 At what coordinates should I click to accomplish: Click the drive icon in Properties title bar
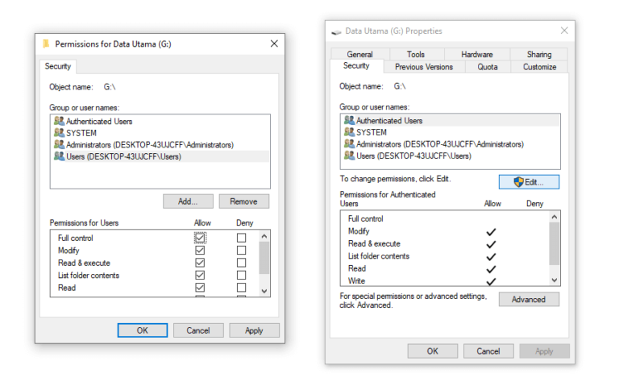pos(336,32)
